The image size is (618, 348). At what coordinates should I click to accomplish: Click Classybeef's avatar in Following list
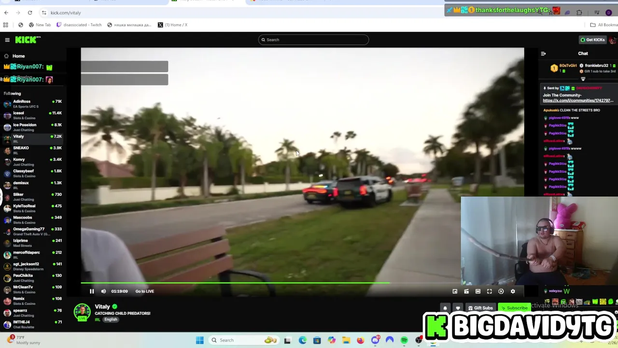(7, 173)
